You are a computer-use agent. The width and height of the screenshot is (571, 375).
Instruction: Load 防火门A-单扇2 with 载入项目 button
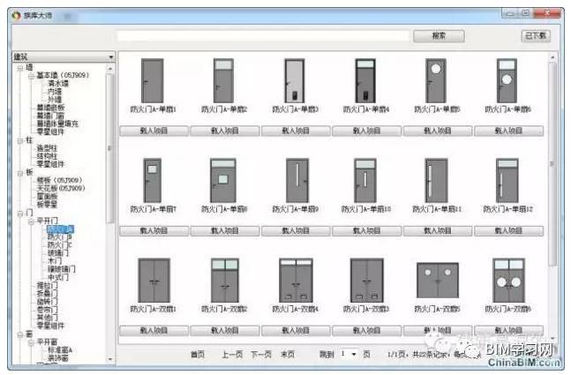pyautogui.click(x=223, y=130)
